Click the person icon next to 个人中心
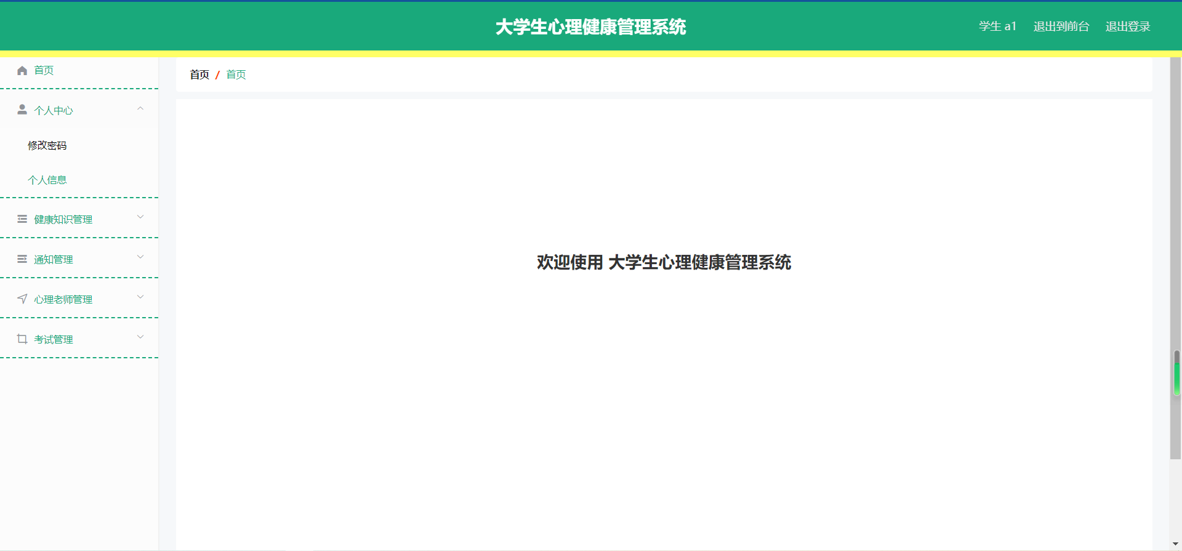 (x=22, y=110)
